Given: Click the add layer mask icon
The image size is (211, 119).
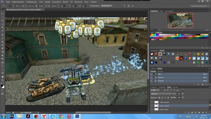Looking at the screenshot, I should pyautogui.click(x=192, y=112).
